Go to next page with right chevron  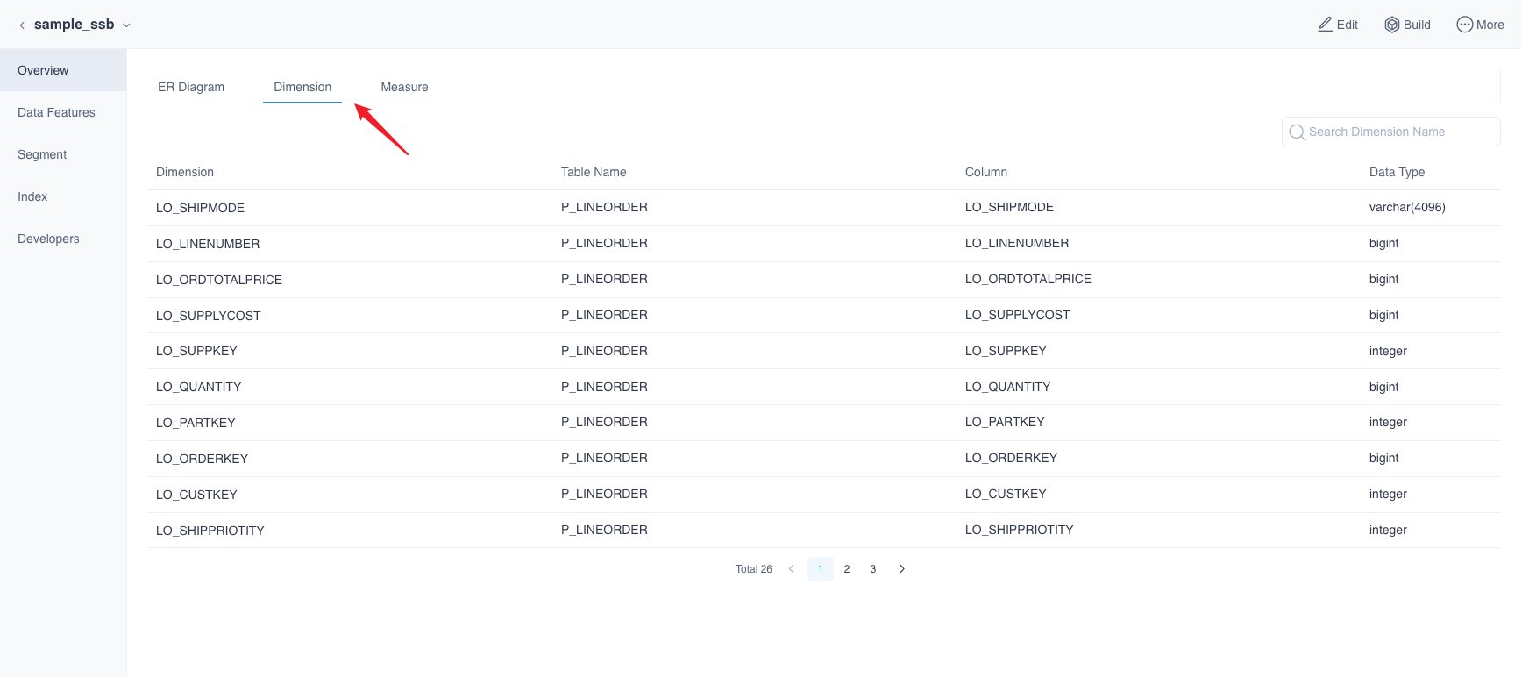pyautogui.click(x=902, y=569)
